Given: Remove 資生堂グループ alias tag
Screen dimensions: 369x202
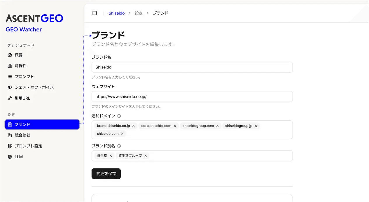Looking at the screenshot, I should tap(146, 156).
